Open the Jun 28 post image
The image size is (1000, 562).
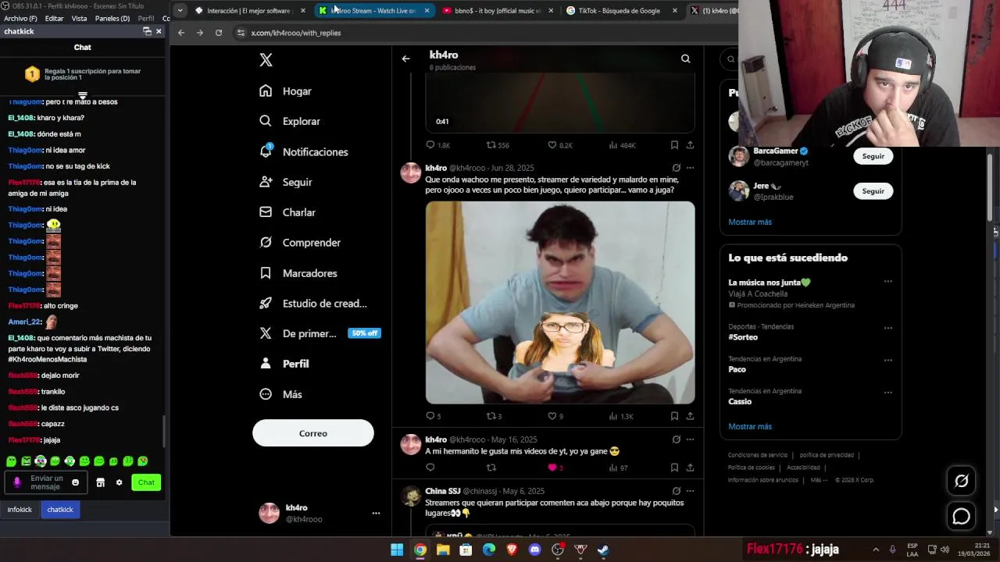point(560,303)
